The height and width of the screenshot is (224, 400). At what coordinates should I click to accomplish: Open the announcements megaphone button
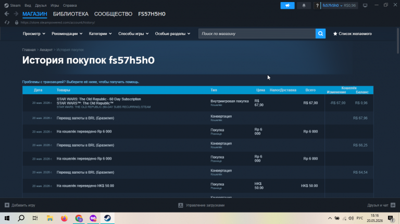pos(287,5)
